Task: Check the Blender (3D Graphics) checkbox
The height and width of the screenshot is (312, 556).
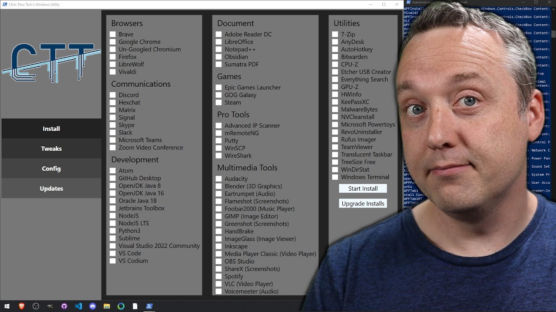Action: point(219,186)
